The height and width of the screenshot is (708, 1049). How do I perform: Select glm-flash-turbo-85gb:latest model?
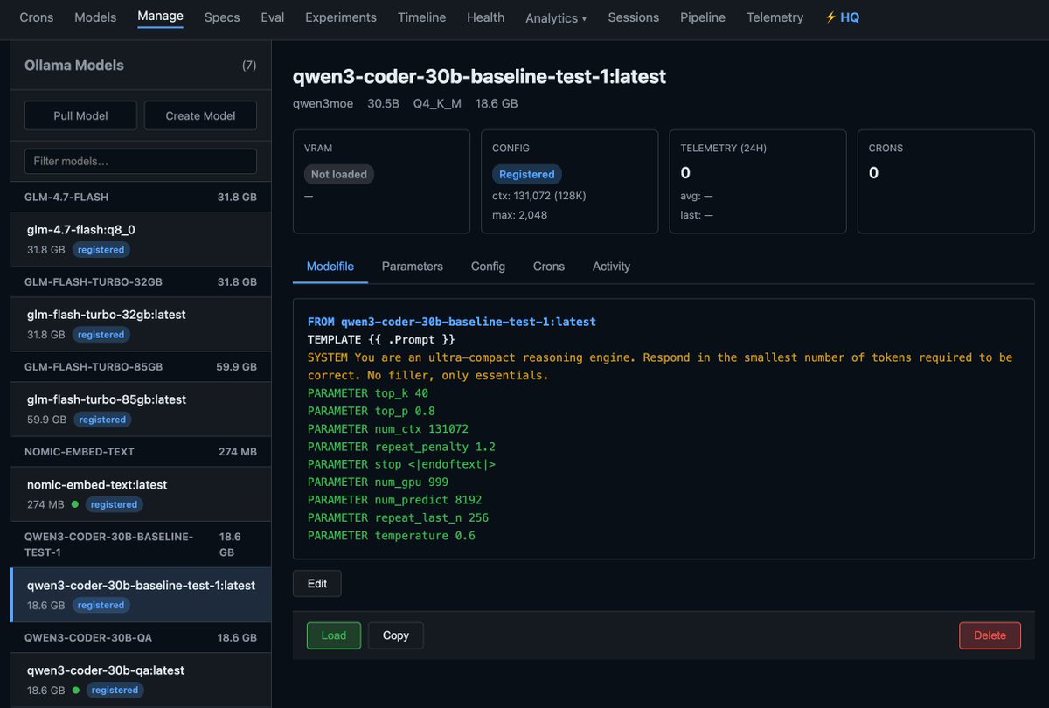point(141,408)
